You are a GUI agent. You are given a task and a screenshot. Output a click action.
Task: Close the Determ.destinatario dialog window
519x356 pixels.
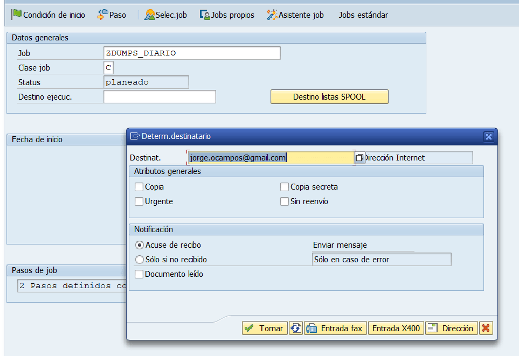click(x=488, y=137)
